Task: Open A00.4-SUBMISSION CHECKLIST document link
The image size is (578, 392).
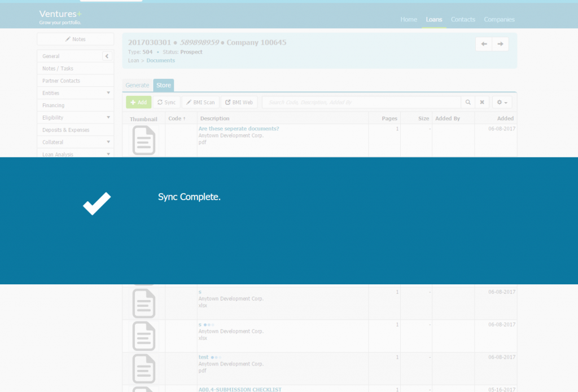Action: pos(240,389)
